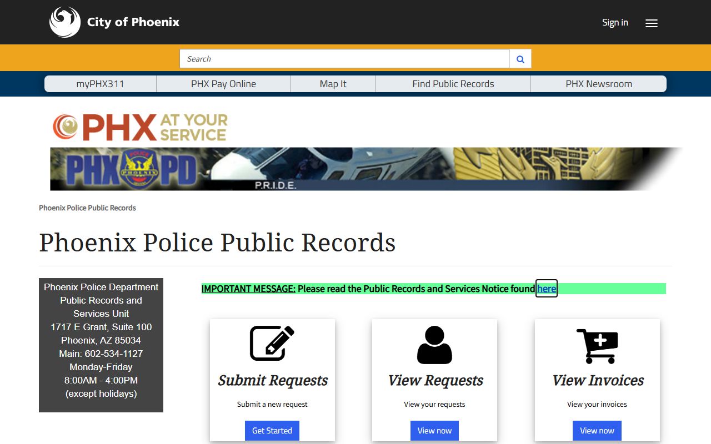Open PHX Pay Online
Viewport: 711px width, 444px height.
coord(223,84)
